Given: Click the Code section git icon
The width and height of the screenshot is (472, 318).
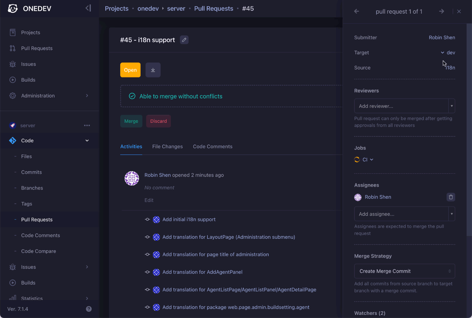Looking at the screenshot, I should click(13, 141).
